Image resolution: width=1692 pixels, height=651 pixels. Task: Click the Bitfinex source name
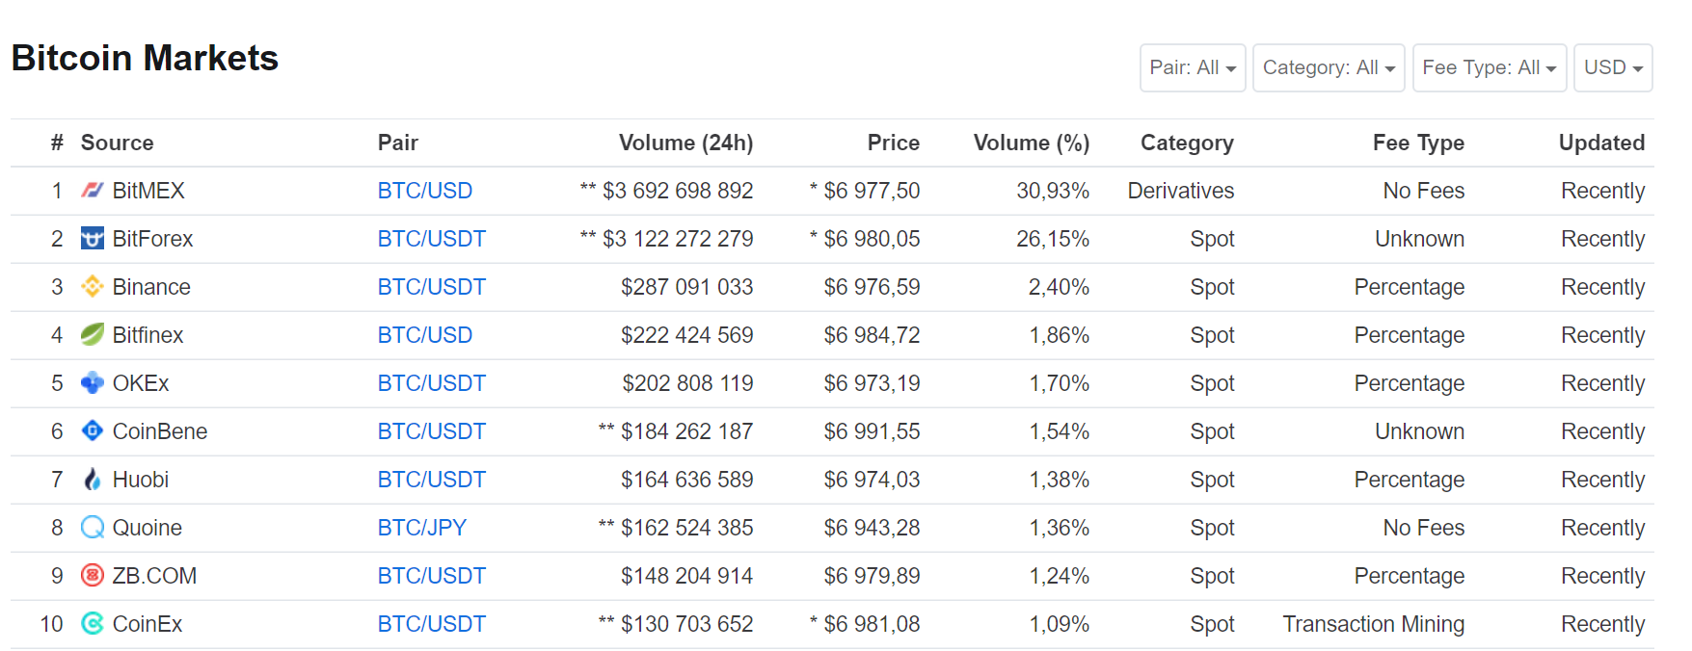(x=148, y=335)
